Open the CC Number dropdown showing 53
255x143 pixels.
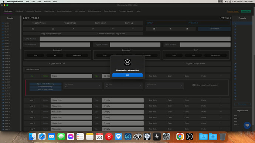pos(83,86)
